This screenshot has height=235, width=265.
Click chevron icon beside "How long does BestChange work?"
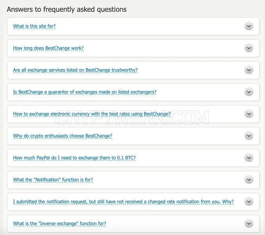pyautogui.click(x=249, y=48)
